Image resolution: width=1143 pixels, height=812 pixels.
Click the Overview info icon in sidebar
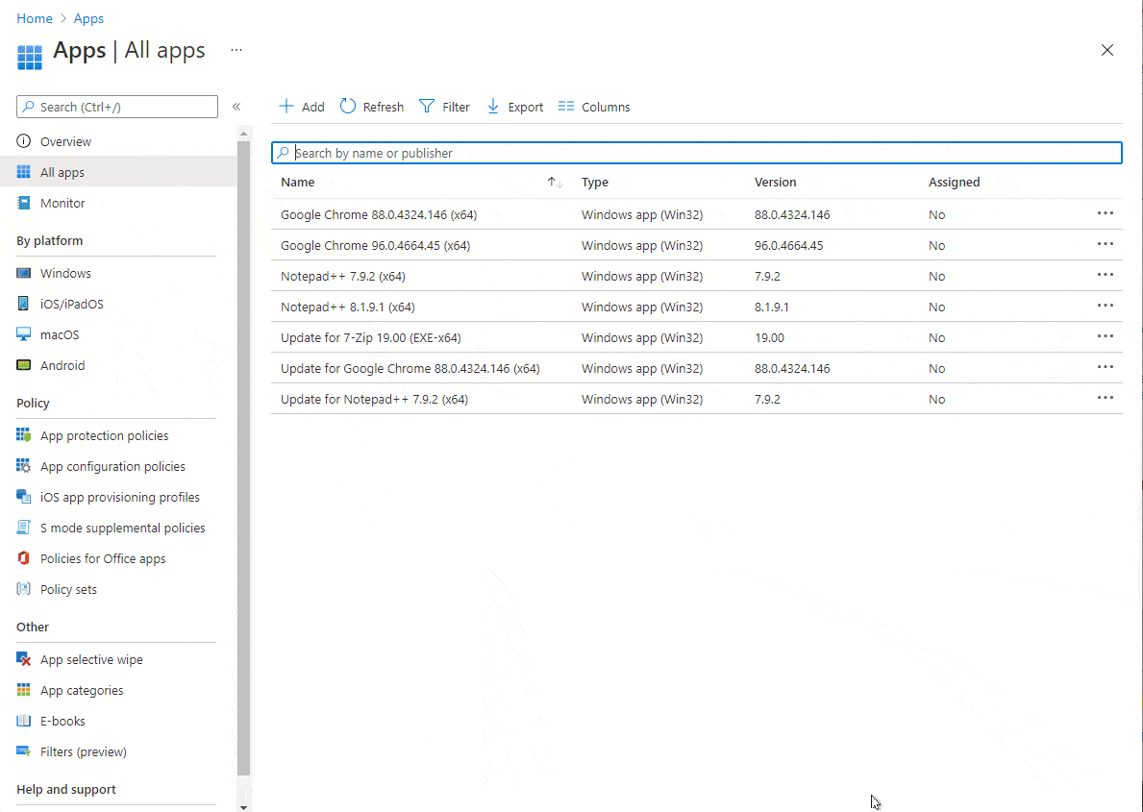point(23,141)
